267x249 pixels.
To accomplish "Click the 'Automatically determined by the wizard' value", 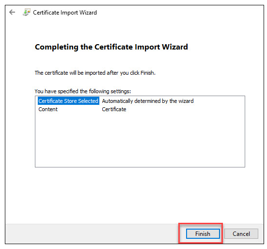I will [148, 101].
